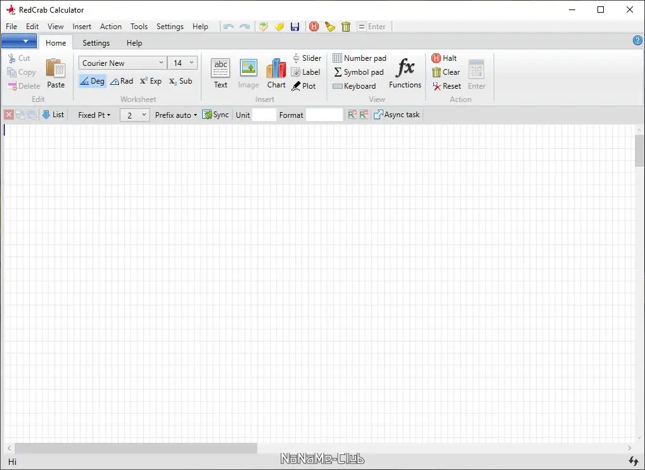This screenshot has height=470, width=645.
Task: Click the scroll right arrow at bottom
Action: [x=629, y=448]
